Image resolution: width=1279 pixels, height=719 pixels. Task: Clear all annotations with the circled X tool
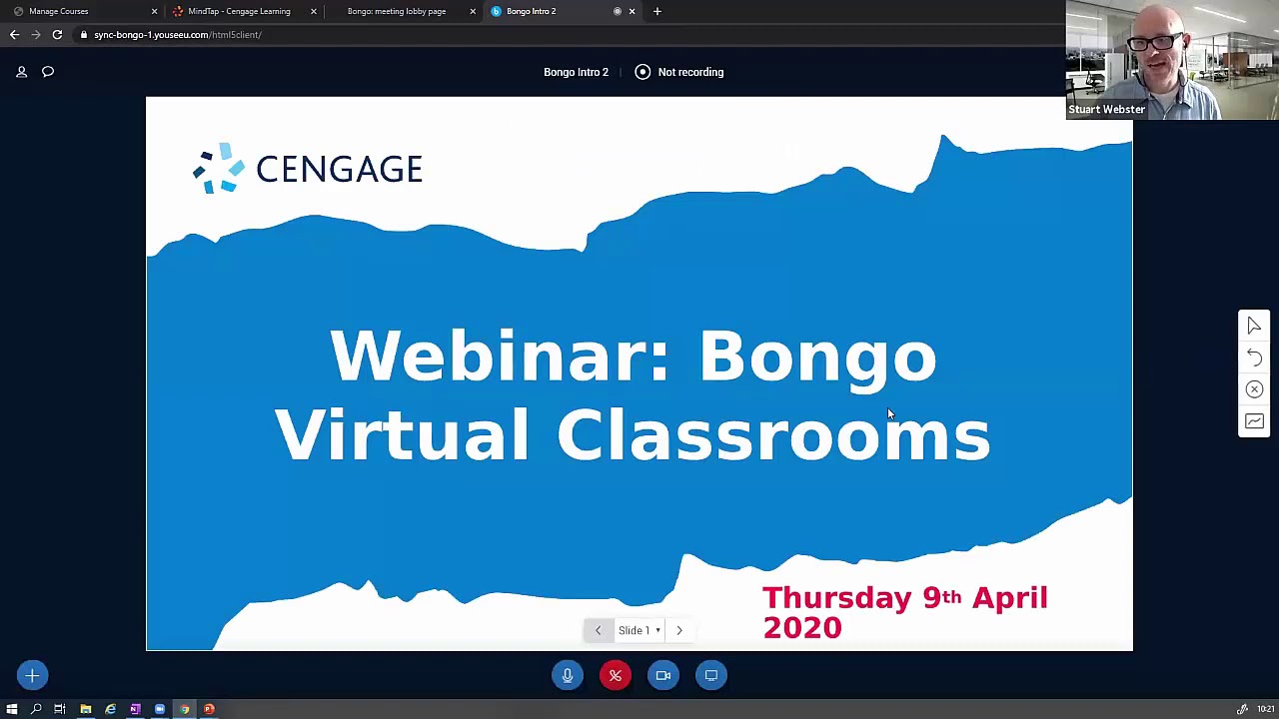1254,389
